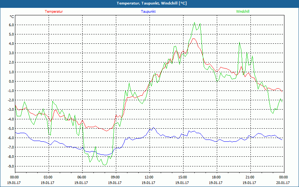Click the -8,0 y-axis label
Screen dimensions: 299x187
11,157
